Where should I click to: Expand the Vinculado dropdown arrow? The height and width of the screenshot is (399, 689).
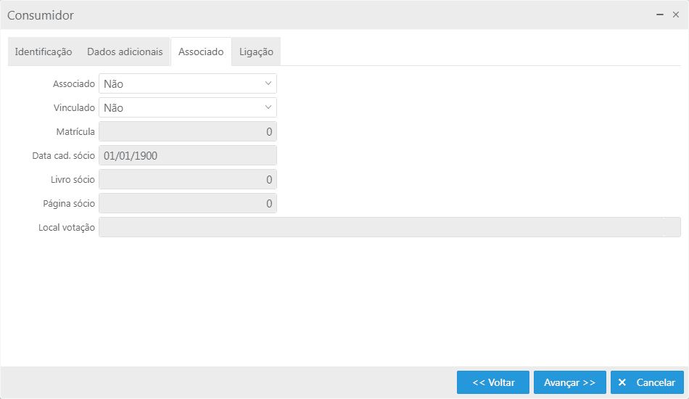coord(268,107)
